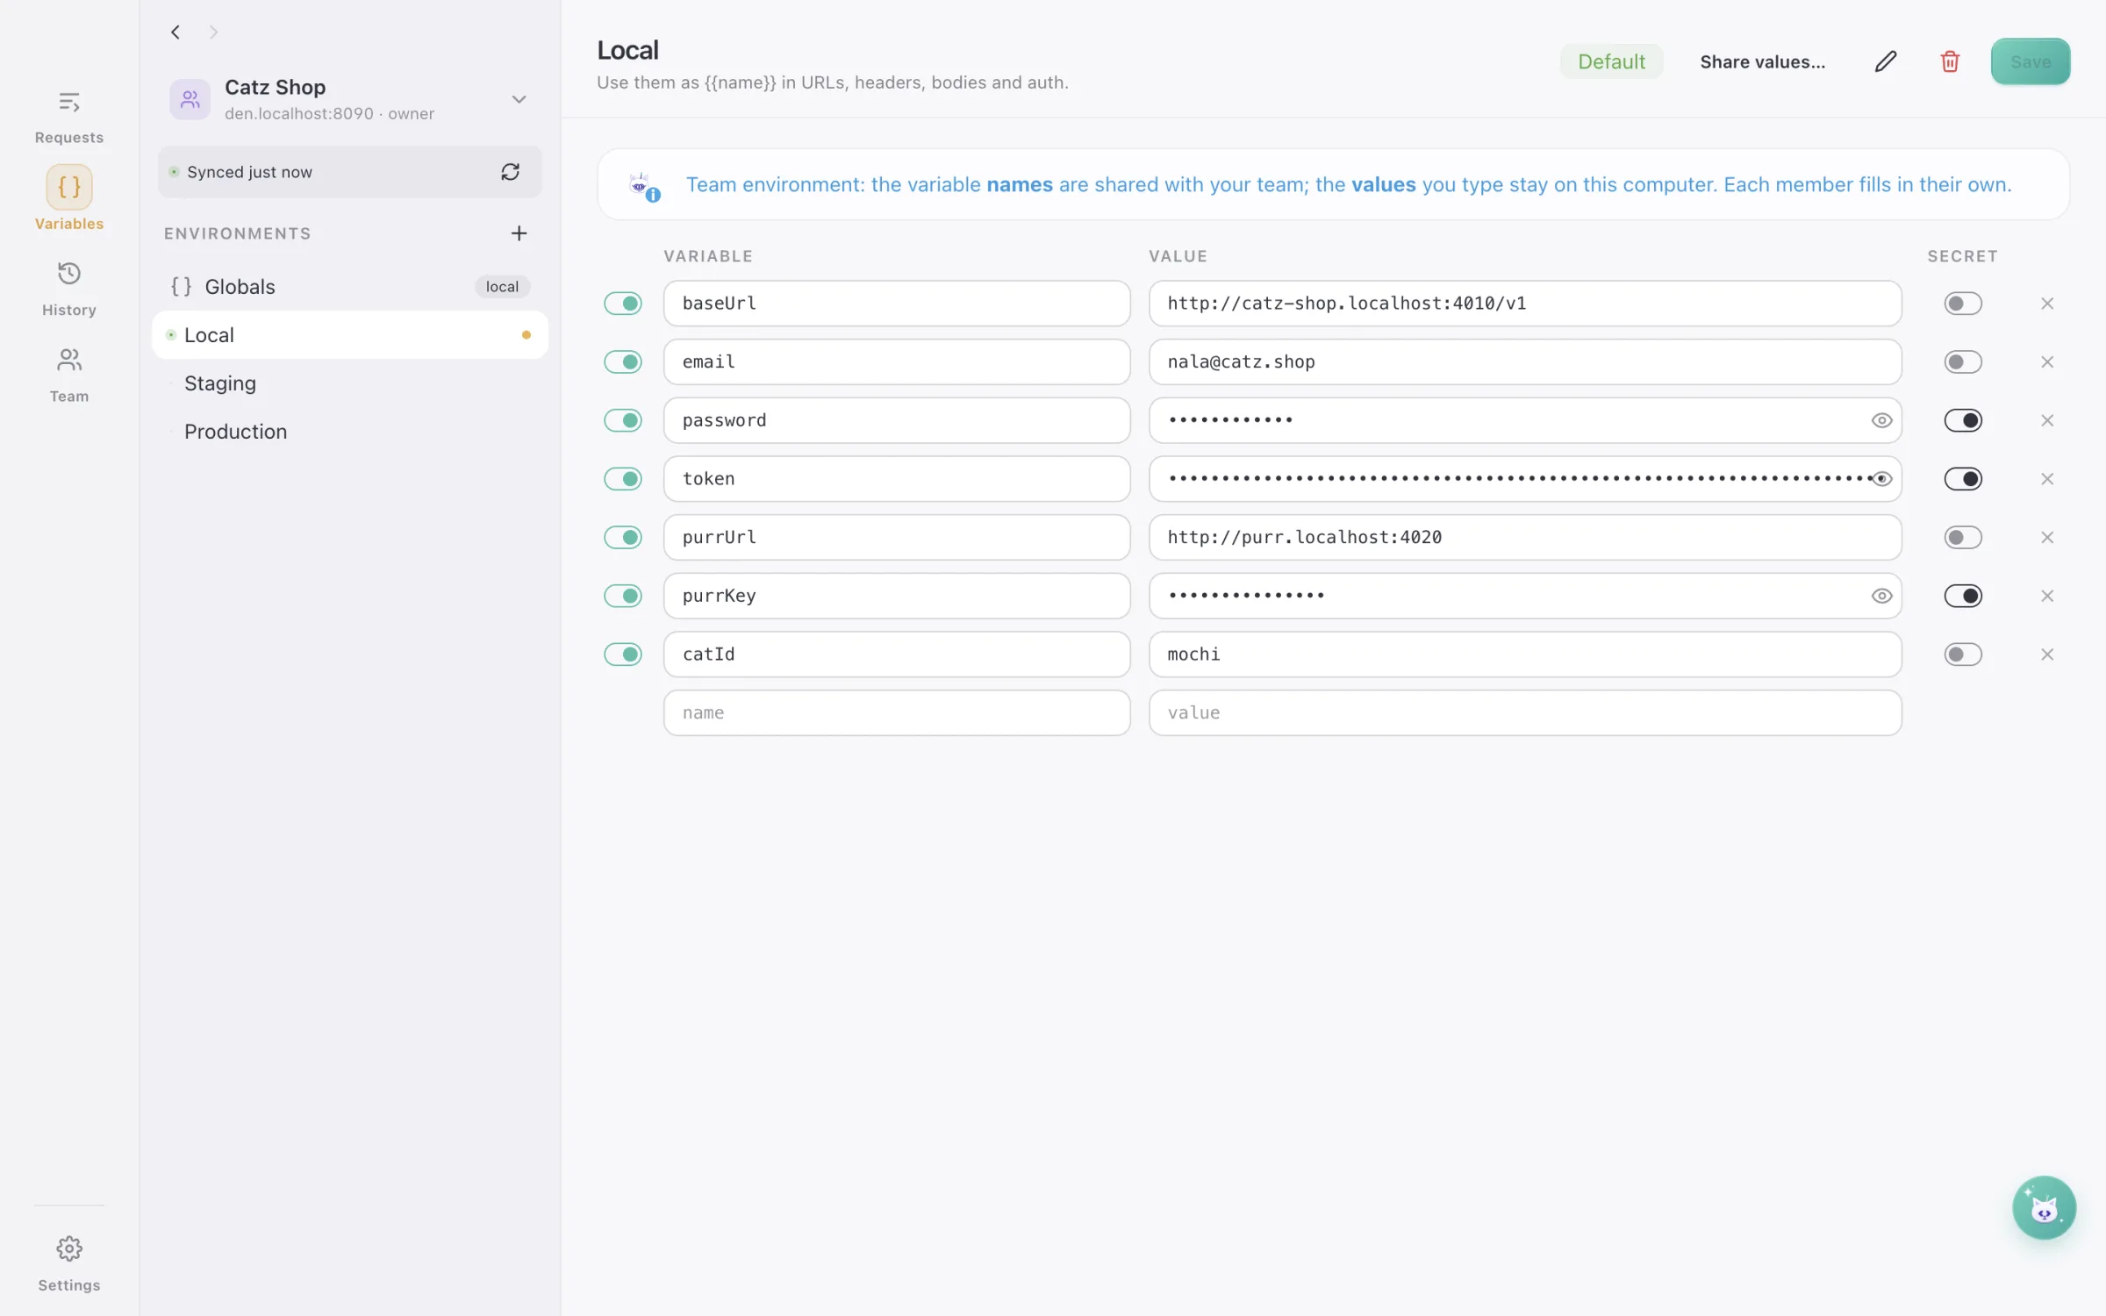Screen dimensions: 2106x1316
Task: Open the Requests section in the sidebar
Action: 68,117
